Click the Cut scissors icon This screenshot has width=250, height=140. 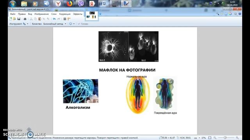pyautogui.click(x=31, y=19)
